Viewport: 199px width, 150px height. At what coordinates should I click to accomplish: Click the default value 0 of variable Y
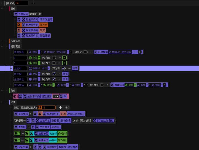[64, 63]
